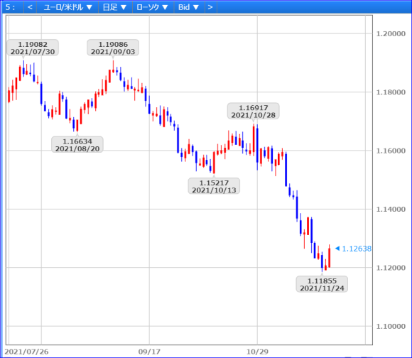Click the 1.12000 price axis label

pos(391,268)
